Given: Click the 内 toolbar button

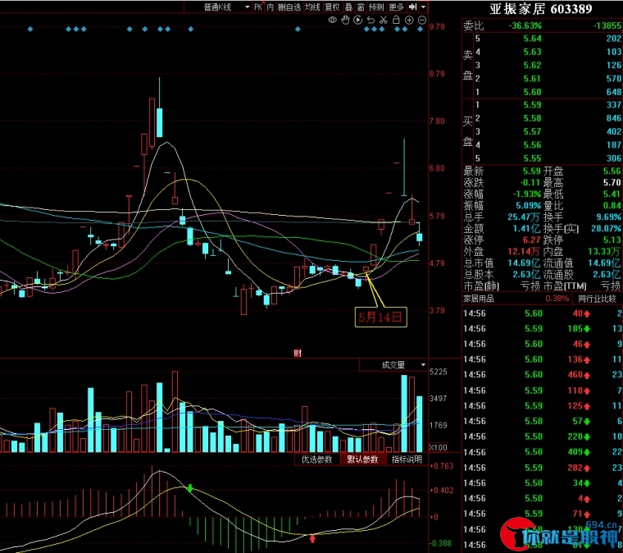Looking at the screenshot, I should tap(271, 7).
